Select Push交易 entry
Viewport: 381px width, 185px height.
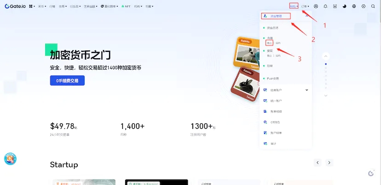[272, 78]
